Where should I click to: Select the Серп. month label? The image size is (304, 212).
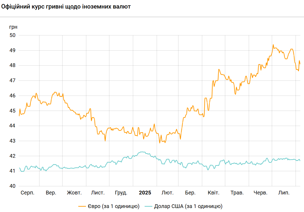tap(27, 193)
